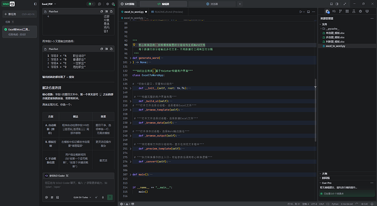The width and height of the screenshot is (377, 206).
Task: Send the chat message with green arrow
Action: click(110, 197)
